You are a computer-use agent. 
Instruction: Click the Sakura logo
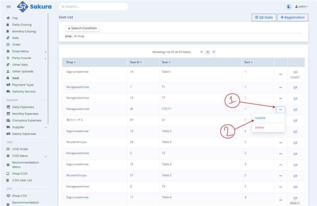34,6
